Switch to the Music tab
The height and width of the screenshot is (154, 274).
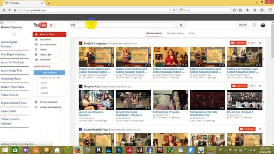pos(192,33)
